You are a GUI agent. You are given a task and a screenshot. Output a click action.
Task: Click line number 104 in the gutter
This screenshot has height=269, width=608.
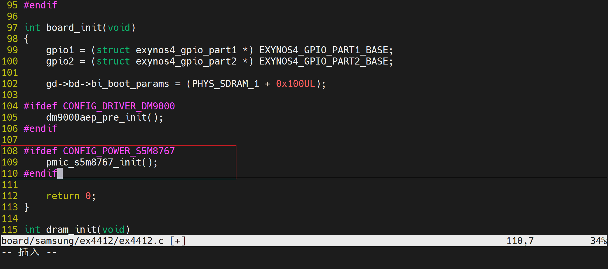tap(10, 106)
